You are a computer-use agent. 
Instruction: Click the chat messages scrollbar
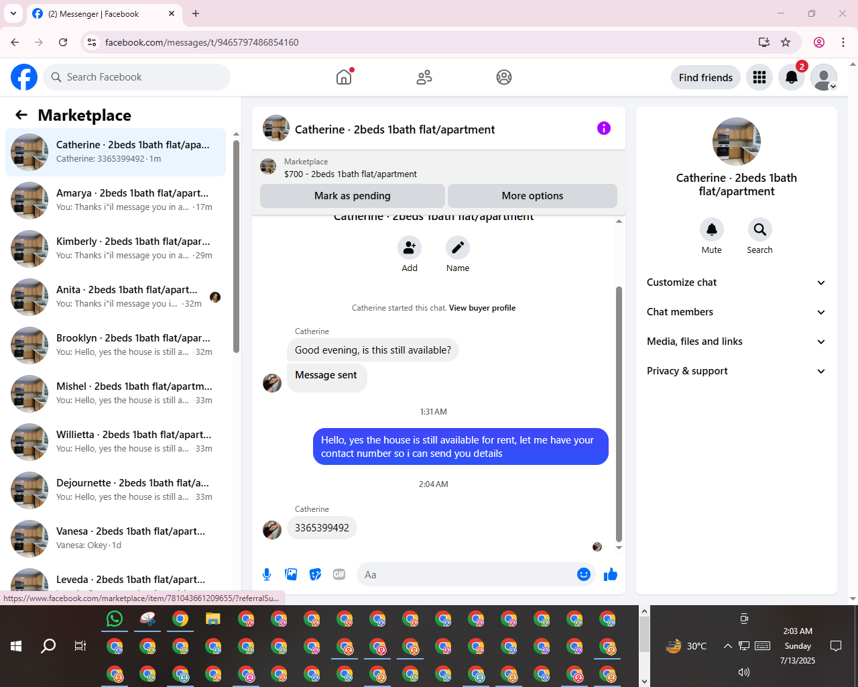tap(619, 414)
